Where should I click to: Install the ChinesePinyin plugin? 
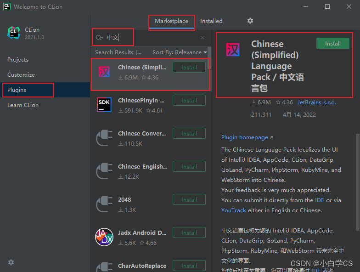pos(189,100)
